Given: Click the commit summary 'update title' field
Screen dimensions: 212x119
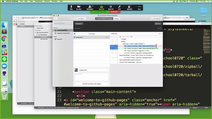Looking at the screenshot, I should tap(93, 70).
